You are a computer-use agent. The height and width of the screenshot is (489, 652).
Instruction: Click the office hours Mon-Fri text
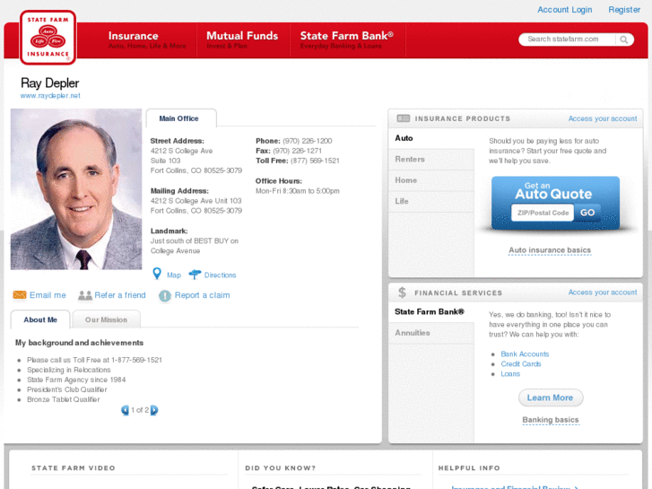click(298, 191)
